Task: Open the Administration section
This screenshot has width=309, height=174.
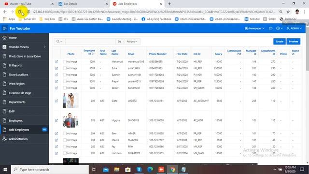Action: point(18,139)
